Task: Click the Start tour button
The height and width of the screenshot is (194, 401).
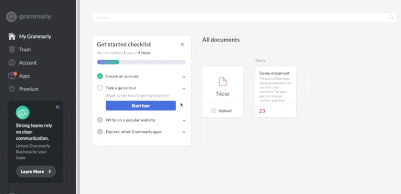Action: coord(141,105)
